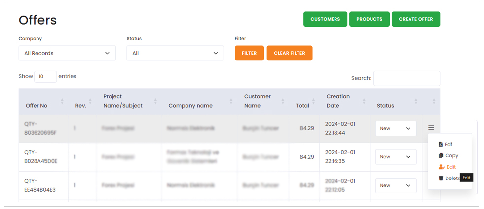Expand the Status filter dropdown
484x209 pixels.
tap(175, 53)
